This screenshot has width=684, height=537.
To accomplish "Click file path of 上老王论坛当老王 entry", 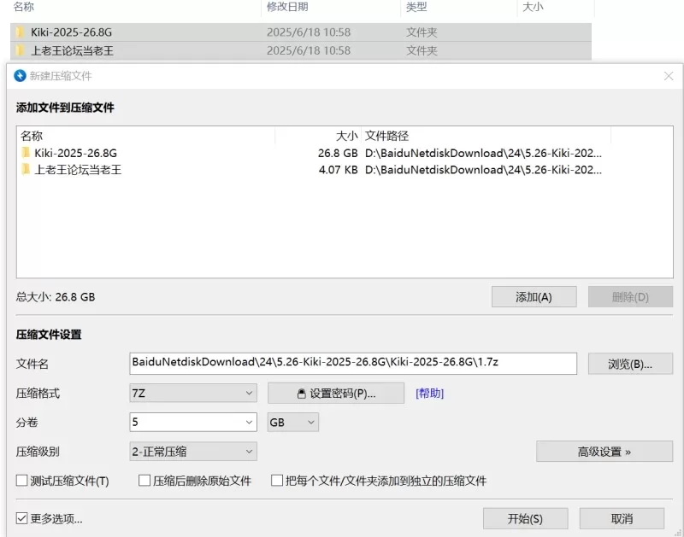I will click(x=483, y=169).
